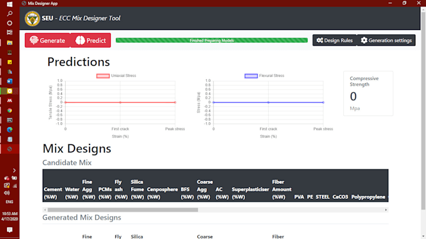Click the PE column header
The height and width of the screenshot is (239, 426).
[x=310, y=197]
